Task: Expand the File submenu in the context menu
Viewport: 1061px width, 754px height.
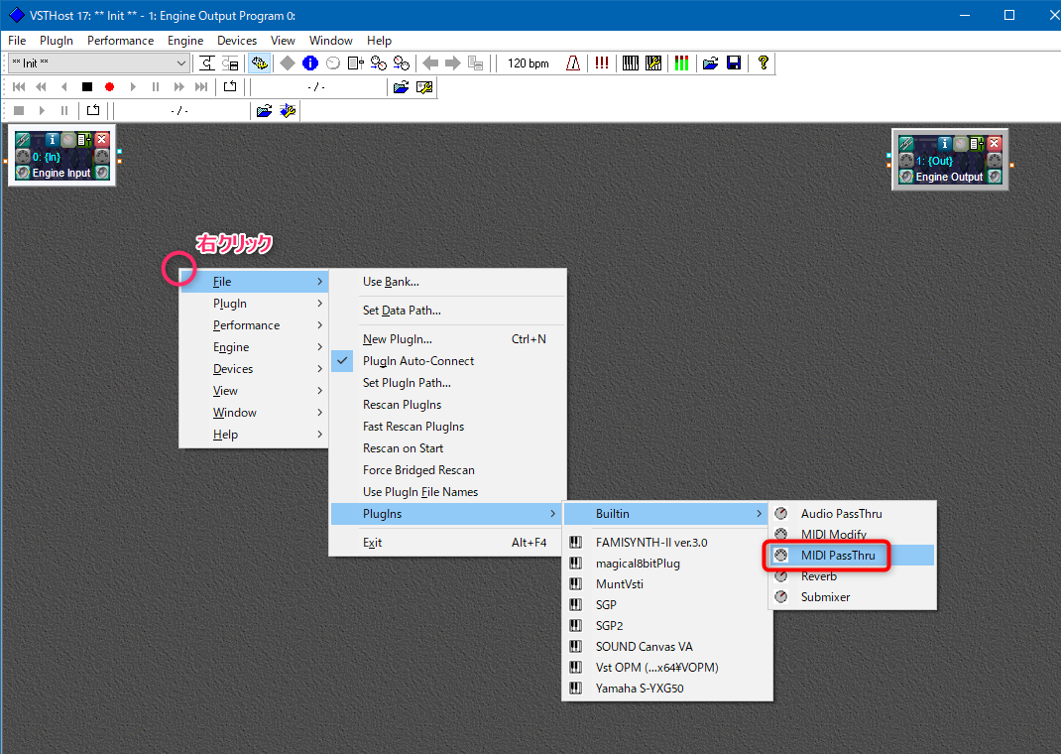Action: (254, 282)
